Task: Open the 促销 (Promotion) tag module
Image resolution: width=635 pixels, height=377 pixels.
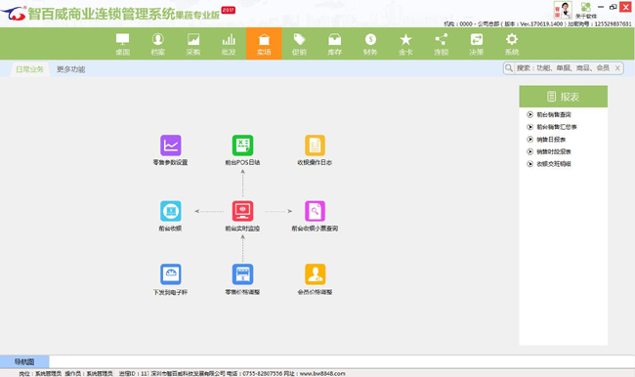Action: [299, 44]
